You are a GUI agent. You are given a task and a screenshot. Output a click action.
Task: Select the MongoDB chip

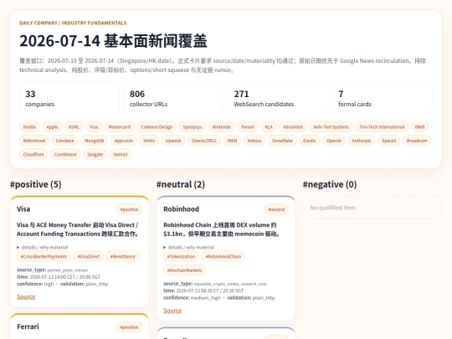pyautogui.click(x=94, y=141)
